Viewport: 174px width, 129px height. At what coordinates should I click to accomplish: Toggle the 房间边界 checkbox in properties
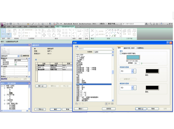click(x=15, y=64)
